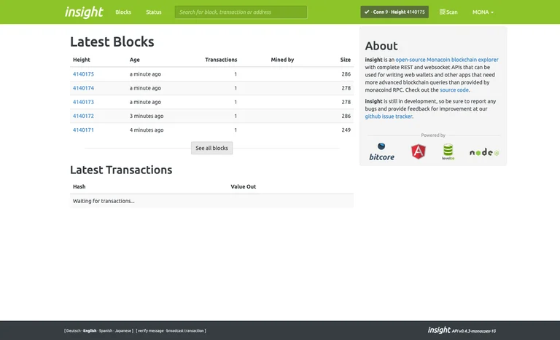
Task: Click the footer insight logo
Action: [439, 330]
